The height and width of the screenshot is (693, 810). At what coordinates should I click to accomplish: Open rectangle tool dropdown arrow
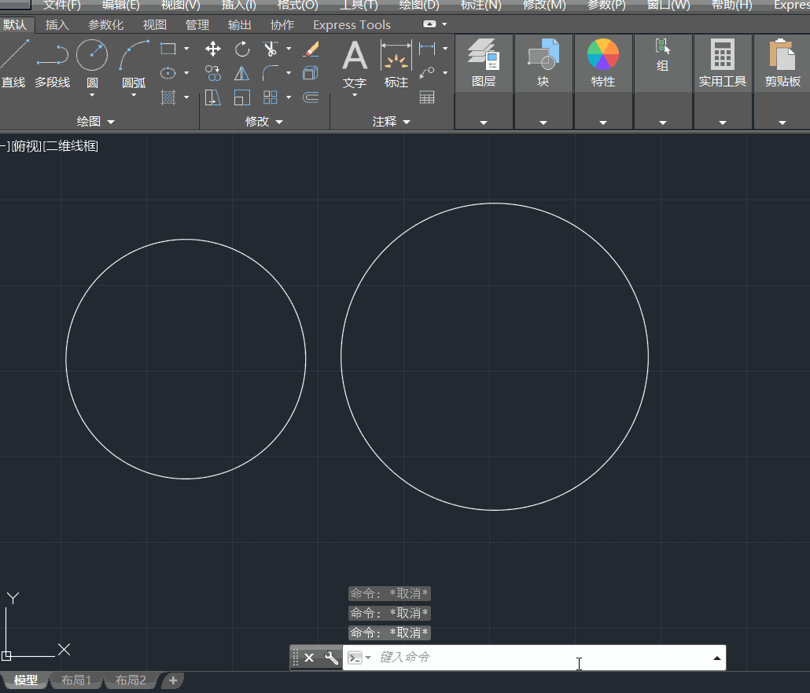pos(186,49)
